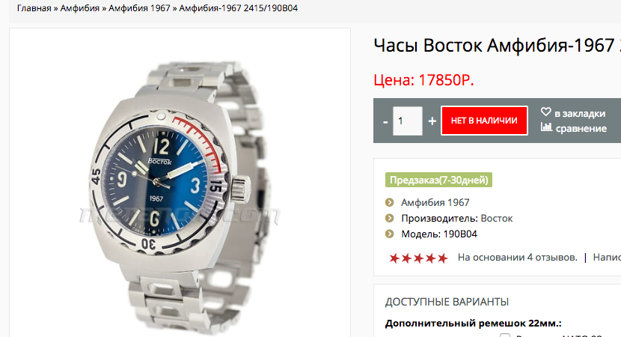The width and height of the screenshot is (621, 337).
Task: Open the reviews link На основании 4 отзывов
Action: (x=517, y=258)
